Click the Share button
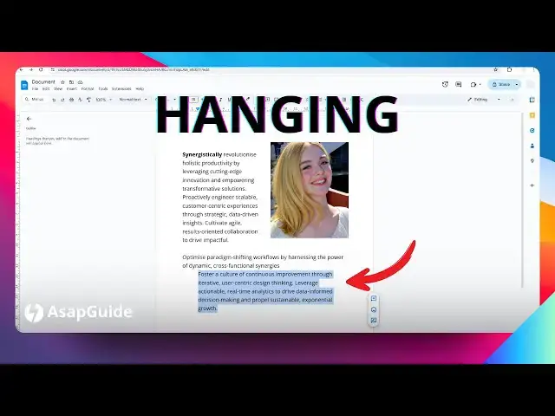 coord(501,84)
